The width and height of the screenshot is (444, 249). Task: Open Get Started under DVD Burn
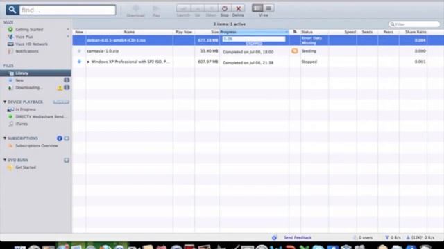pyautogui.click(x=26, y=167)
